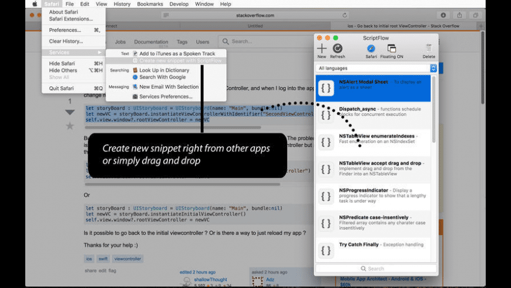
Task: Select the NSPredicate case-insentively snippet
Action: click(x=373, y=223)
